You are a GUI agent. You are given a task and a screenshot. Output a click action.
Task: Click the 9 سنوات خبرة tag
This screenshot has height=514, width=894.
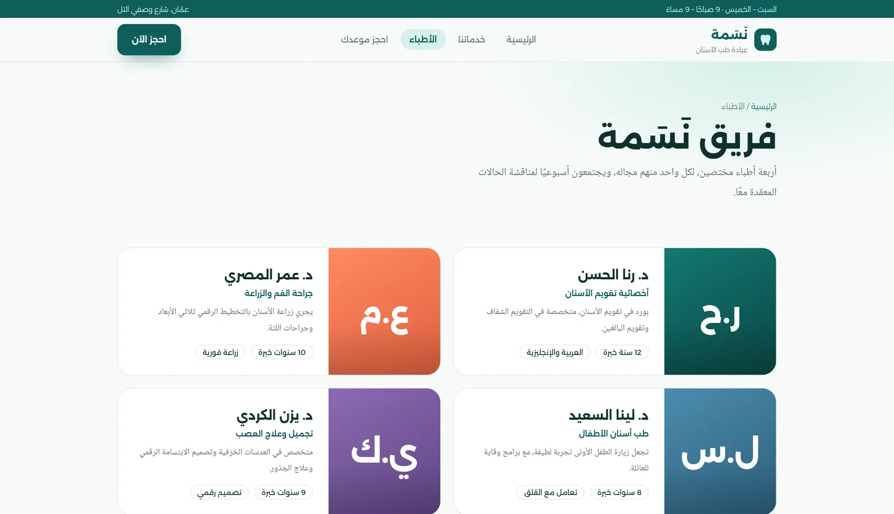click(x=284, y=492)
